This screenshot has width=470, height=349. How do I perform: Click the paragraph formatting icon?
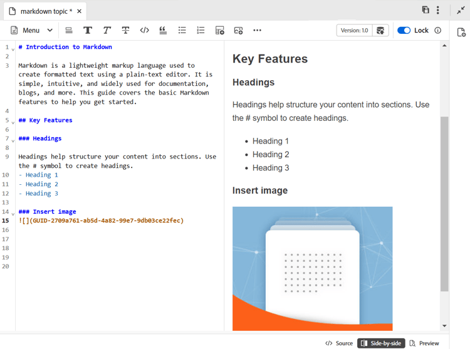(x=69, y=30)
